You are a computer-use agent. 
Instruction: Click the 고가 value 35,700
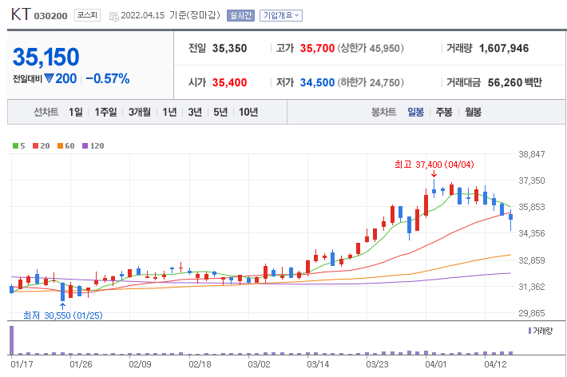[x=317, y=48]
